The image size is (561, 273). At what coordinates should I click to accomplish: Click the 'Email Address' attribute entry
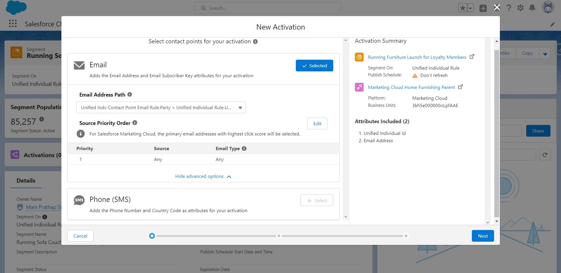(378, 140)
